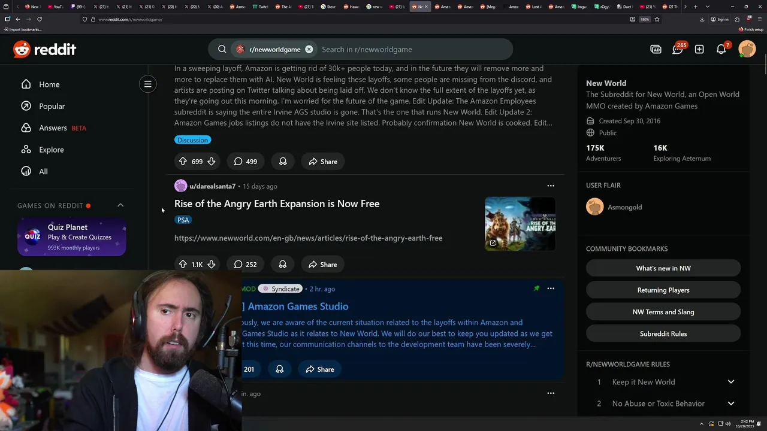Give award on Angry Earth post
767x431 pixels.
pos(283,264)
